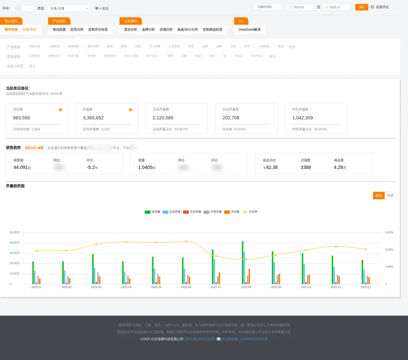Click the 前往分析+查看 button
Viewport: 408px width, 360px height.
pos(34,148)
